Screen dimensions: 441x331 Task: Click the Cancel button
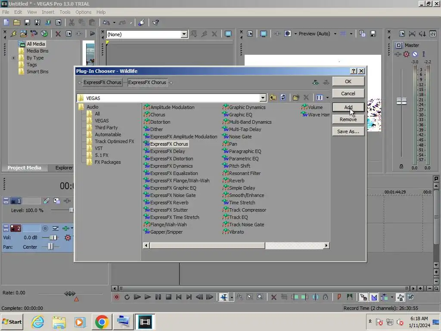(348, 94)
